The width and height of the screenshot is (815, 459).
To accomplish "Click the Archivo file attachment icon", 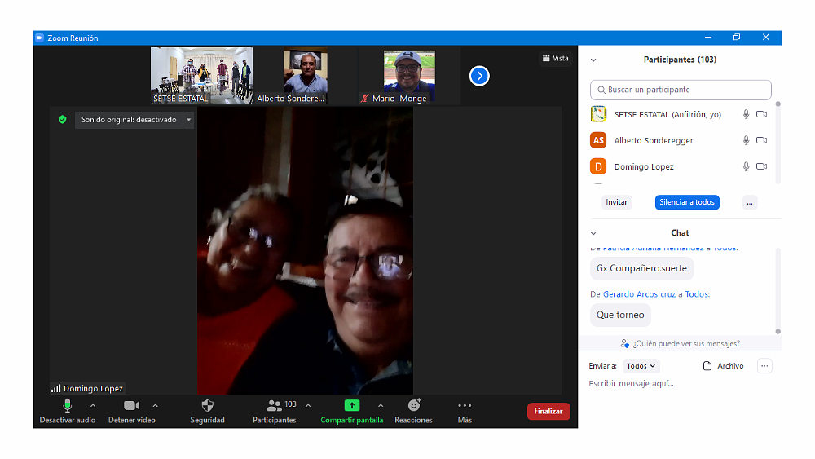I will click(x=707, y=366).
